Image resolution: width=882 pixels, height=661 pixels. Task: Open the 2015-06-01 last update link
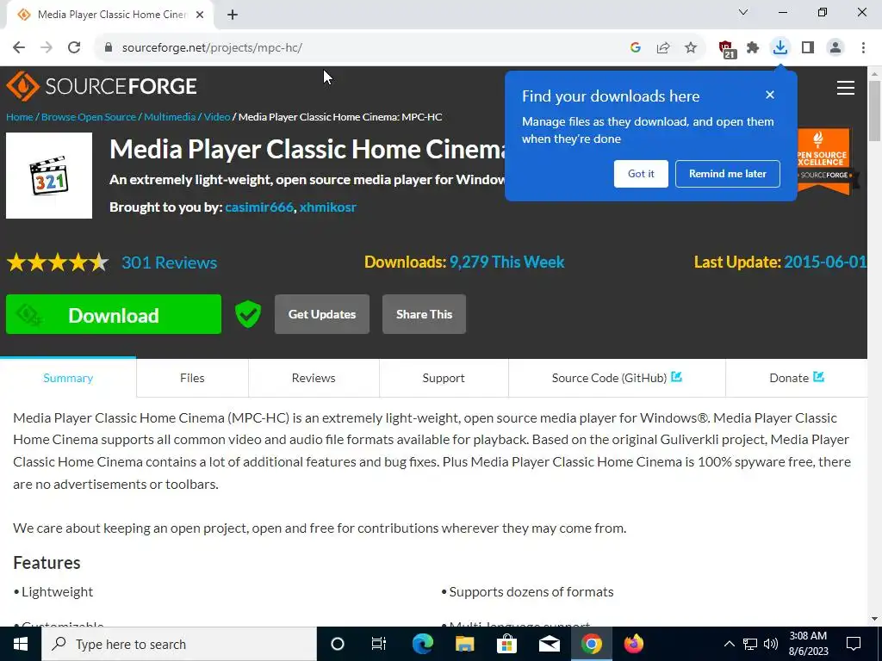click(x=824, y=262)
